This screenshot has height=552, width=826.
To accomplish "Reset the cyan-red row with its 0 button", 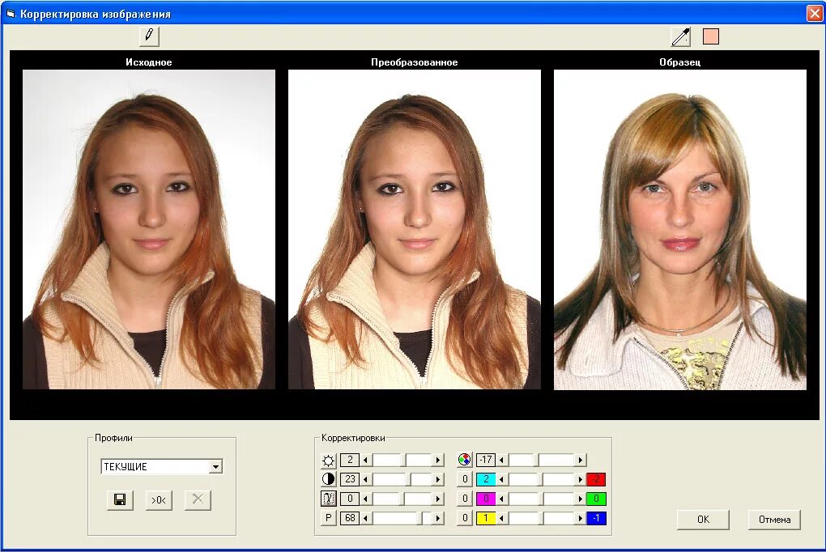I will [465, 479].
